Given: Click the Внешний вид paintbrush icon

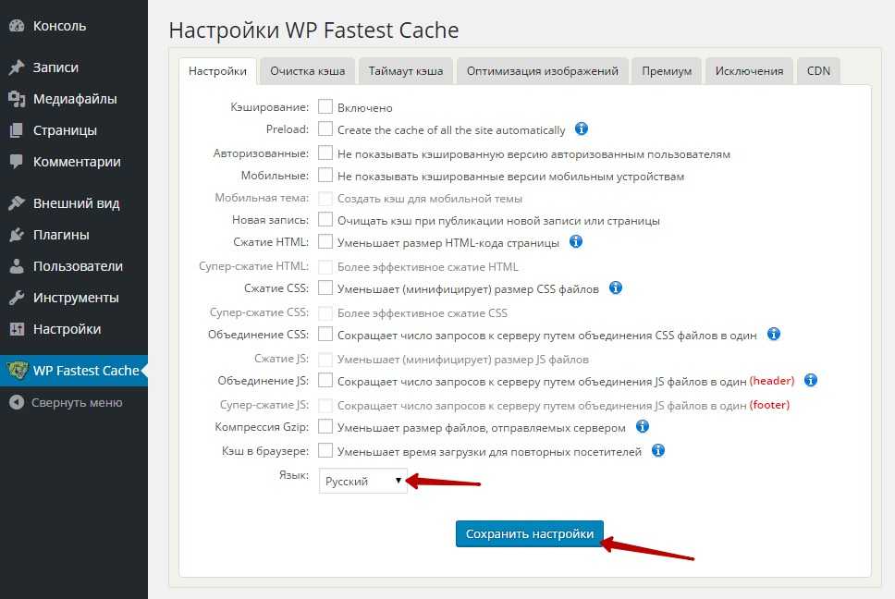Looking at the screenshot, I should click(18, 203).
